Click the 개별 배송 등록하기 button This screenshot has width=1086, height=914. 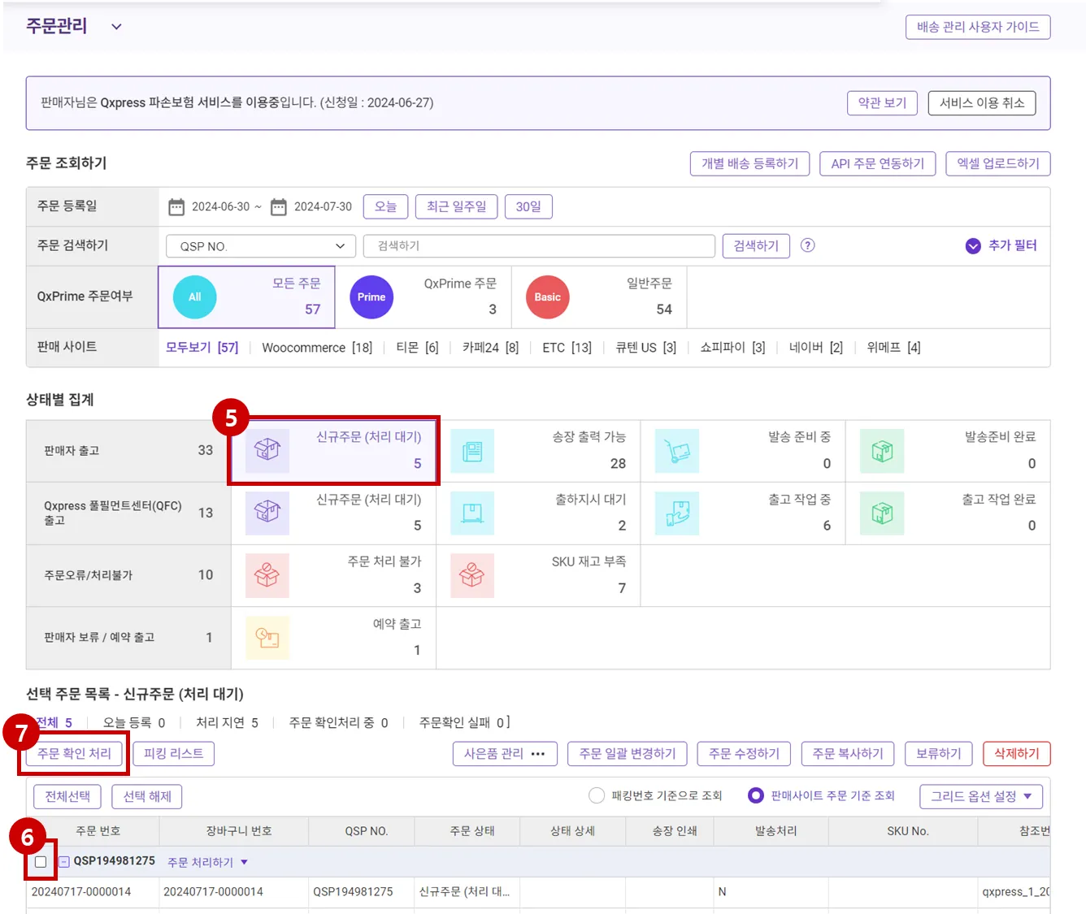pos(750,163)
